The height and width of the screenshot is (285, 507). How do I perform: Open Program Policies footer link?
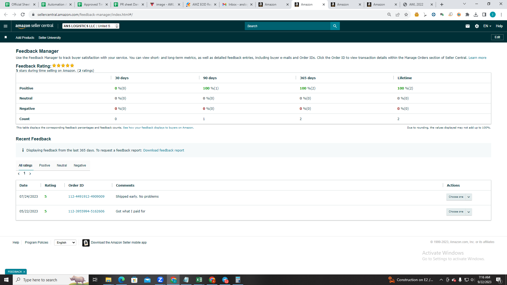(36, 243)
